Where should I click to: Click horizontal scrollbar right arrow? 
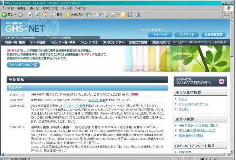point(229,154)
